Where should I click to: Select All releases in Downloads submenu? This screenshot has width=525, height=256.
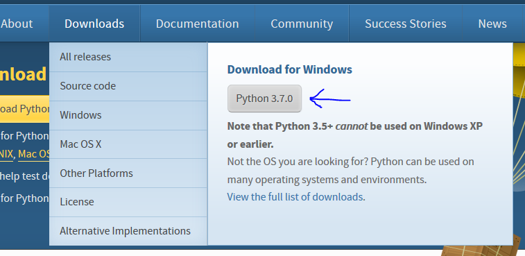click(128, 57)
